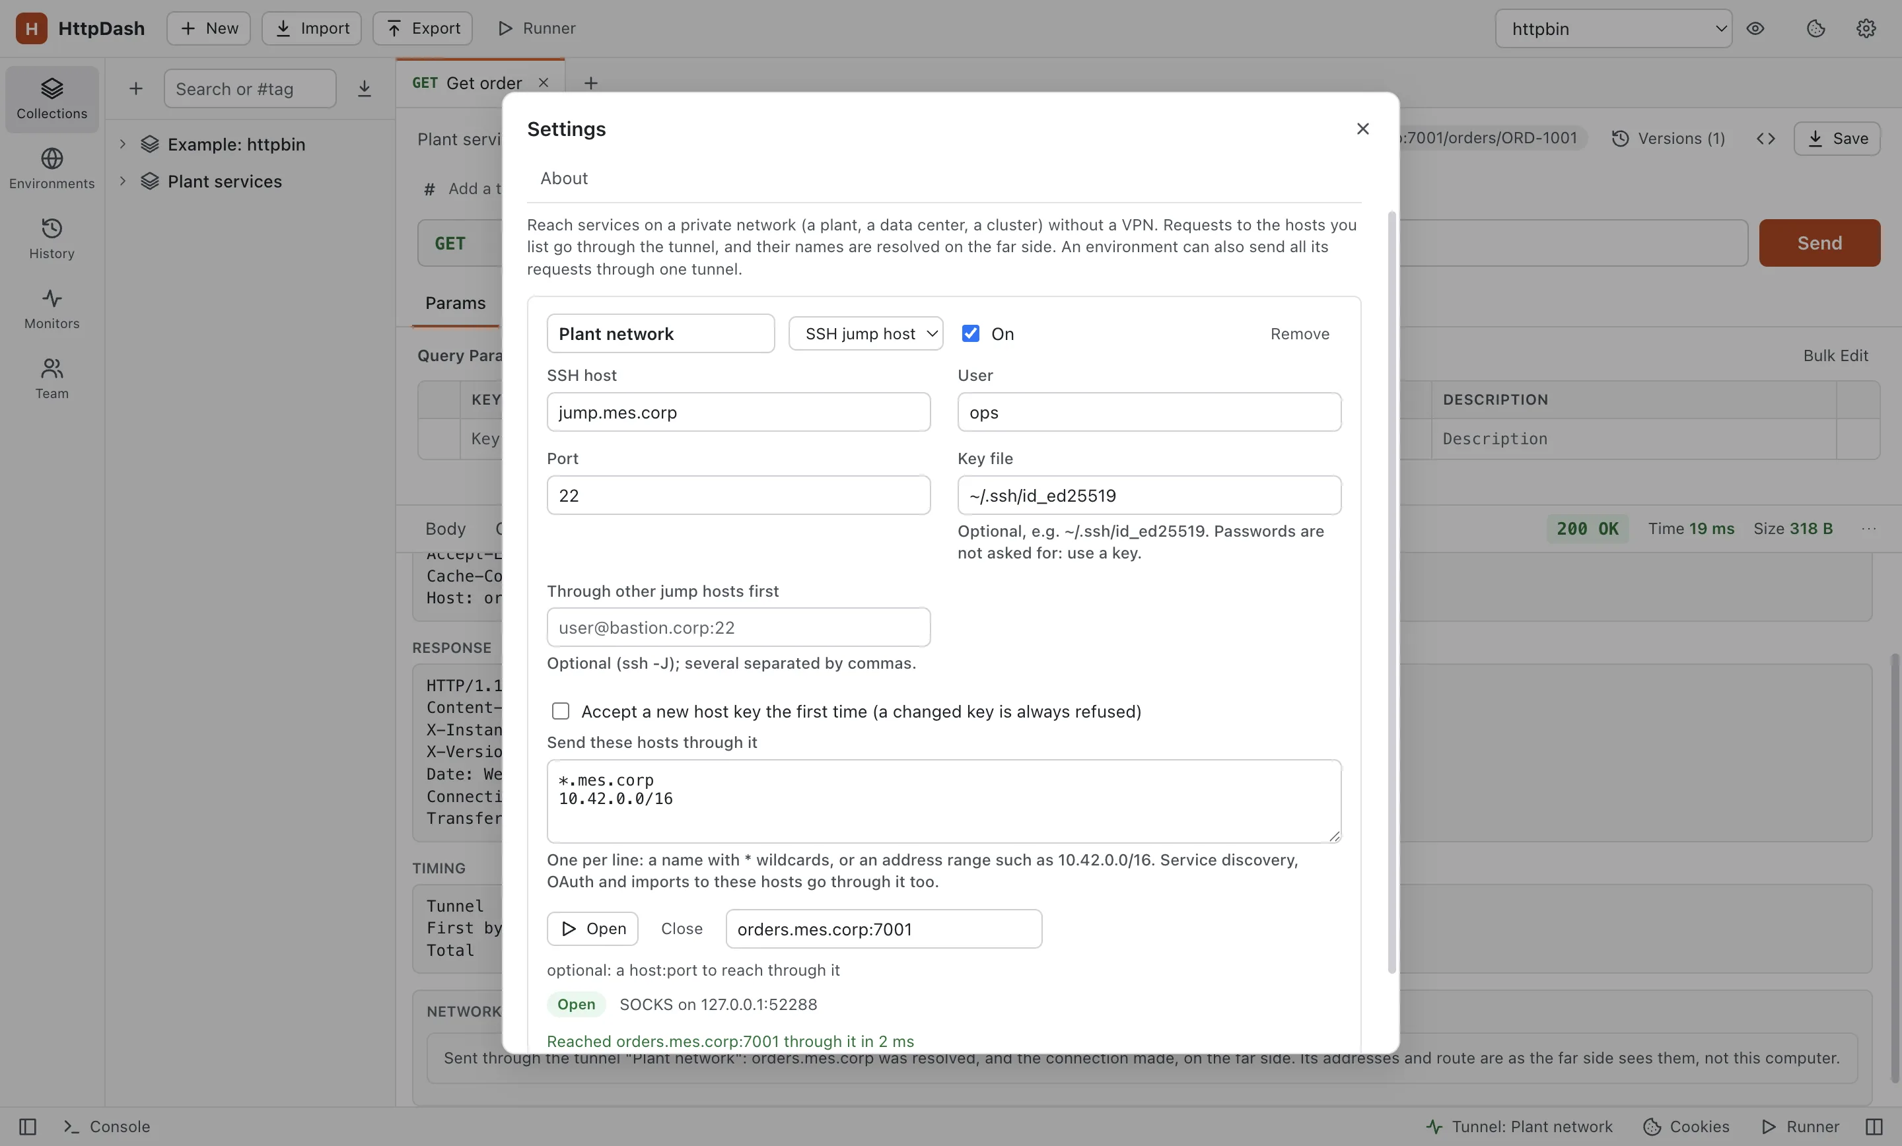Viewport: 1902px width, 1146px height.
Task: Click the Export button
Action: tap(422, 28)
